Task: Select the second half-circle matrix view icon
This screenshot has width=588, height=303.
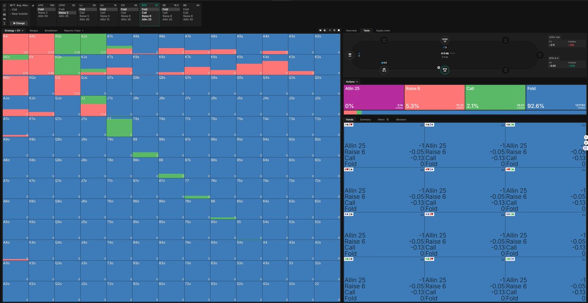Action: (324, 30)
